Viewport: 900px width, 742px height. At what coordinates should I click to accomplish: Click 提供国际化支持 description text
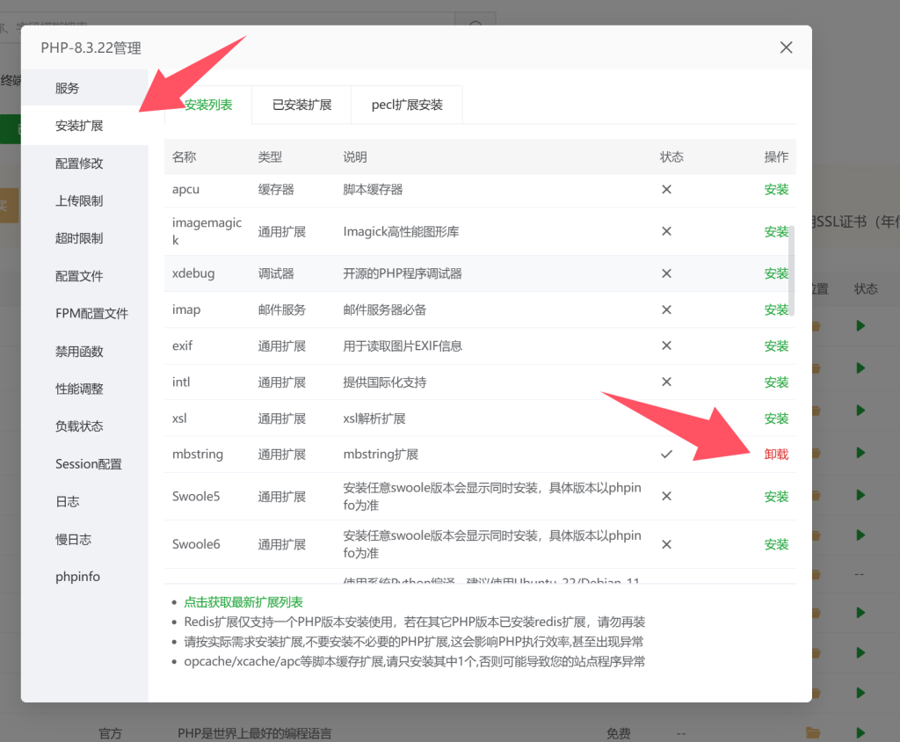(x=385, y=382)
